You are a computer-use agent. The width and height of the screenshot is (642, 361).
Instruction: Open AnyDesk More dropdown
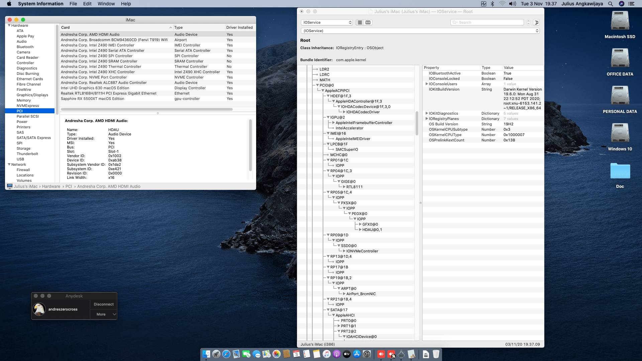coord(104,314)
